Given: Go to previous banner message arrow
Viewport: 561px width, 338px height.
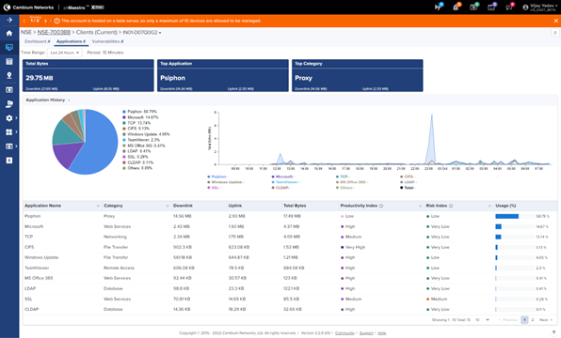Looking at the screenshot, I should click(x=24, y=21).
